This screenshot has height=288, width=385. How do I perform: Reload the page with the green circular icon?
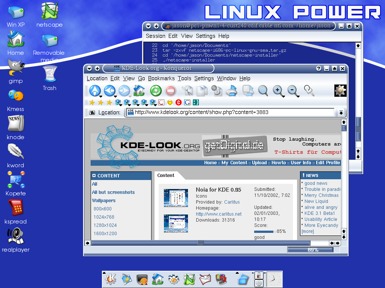(x=156, y=91)
